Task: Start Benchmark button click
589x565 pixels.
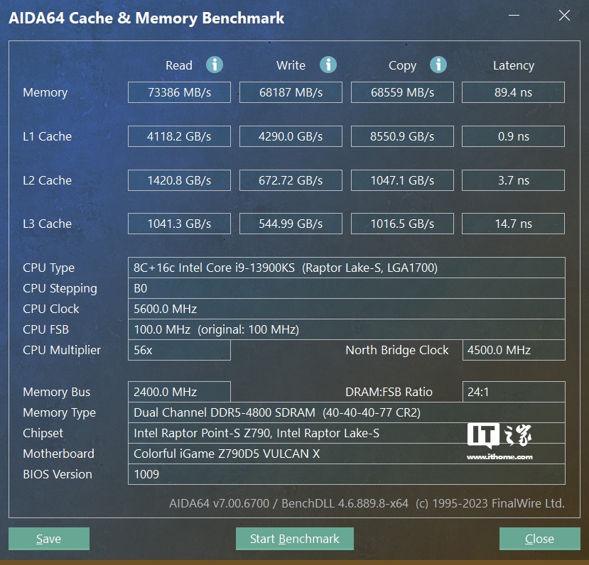Action: [x=294, y=539]
